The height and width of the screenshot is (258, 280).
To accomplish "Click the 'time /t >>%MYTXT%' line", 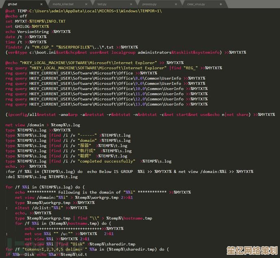I will [x=26, y=42].
